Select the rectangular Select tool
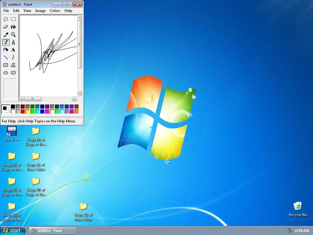This screenshot has height=235, width=313. (x=13, y=19)
